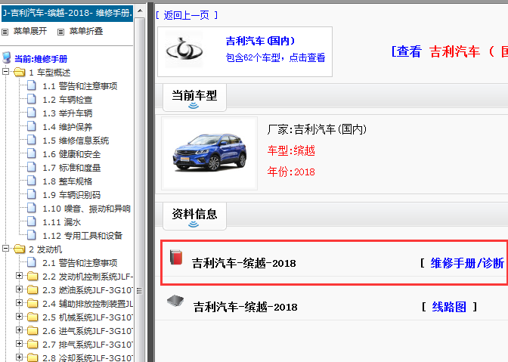This screenshot has height=362, width=508.
Task: Click the Geely brand logo image
Action: (x=184, y=51)
